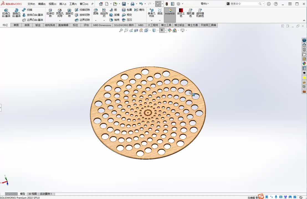Viewport: 307px width, 199px height.
Task: Open the select tool dropdown arrow
Action: (x=162, y=4)
